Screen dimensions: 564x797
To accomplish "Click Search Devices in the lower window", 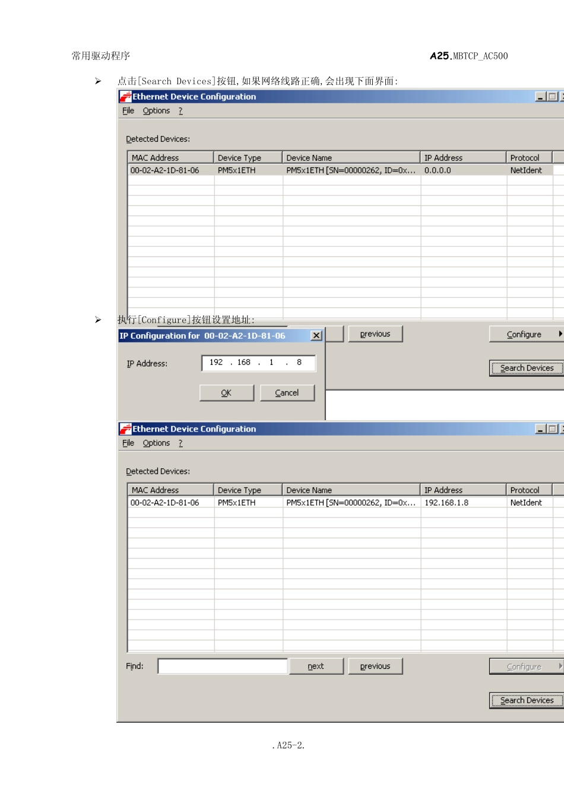I will (527, 700).
